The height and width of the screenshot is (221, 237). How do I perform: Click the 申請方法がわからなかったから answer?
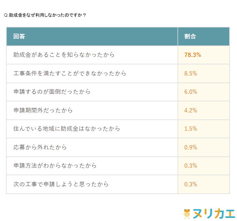pos(55,166)
